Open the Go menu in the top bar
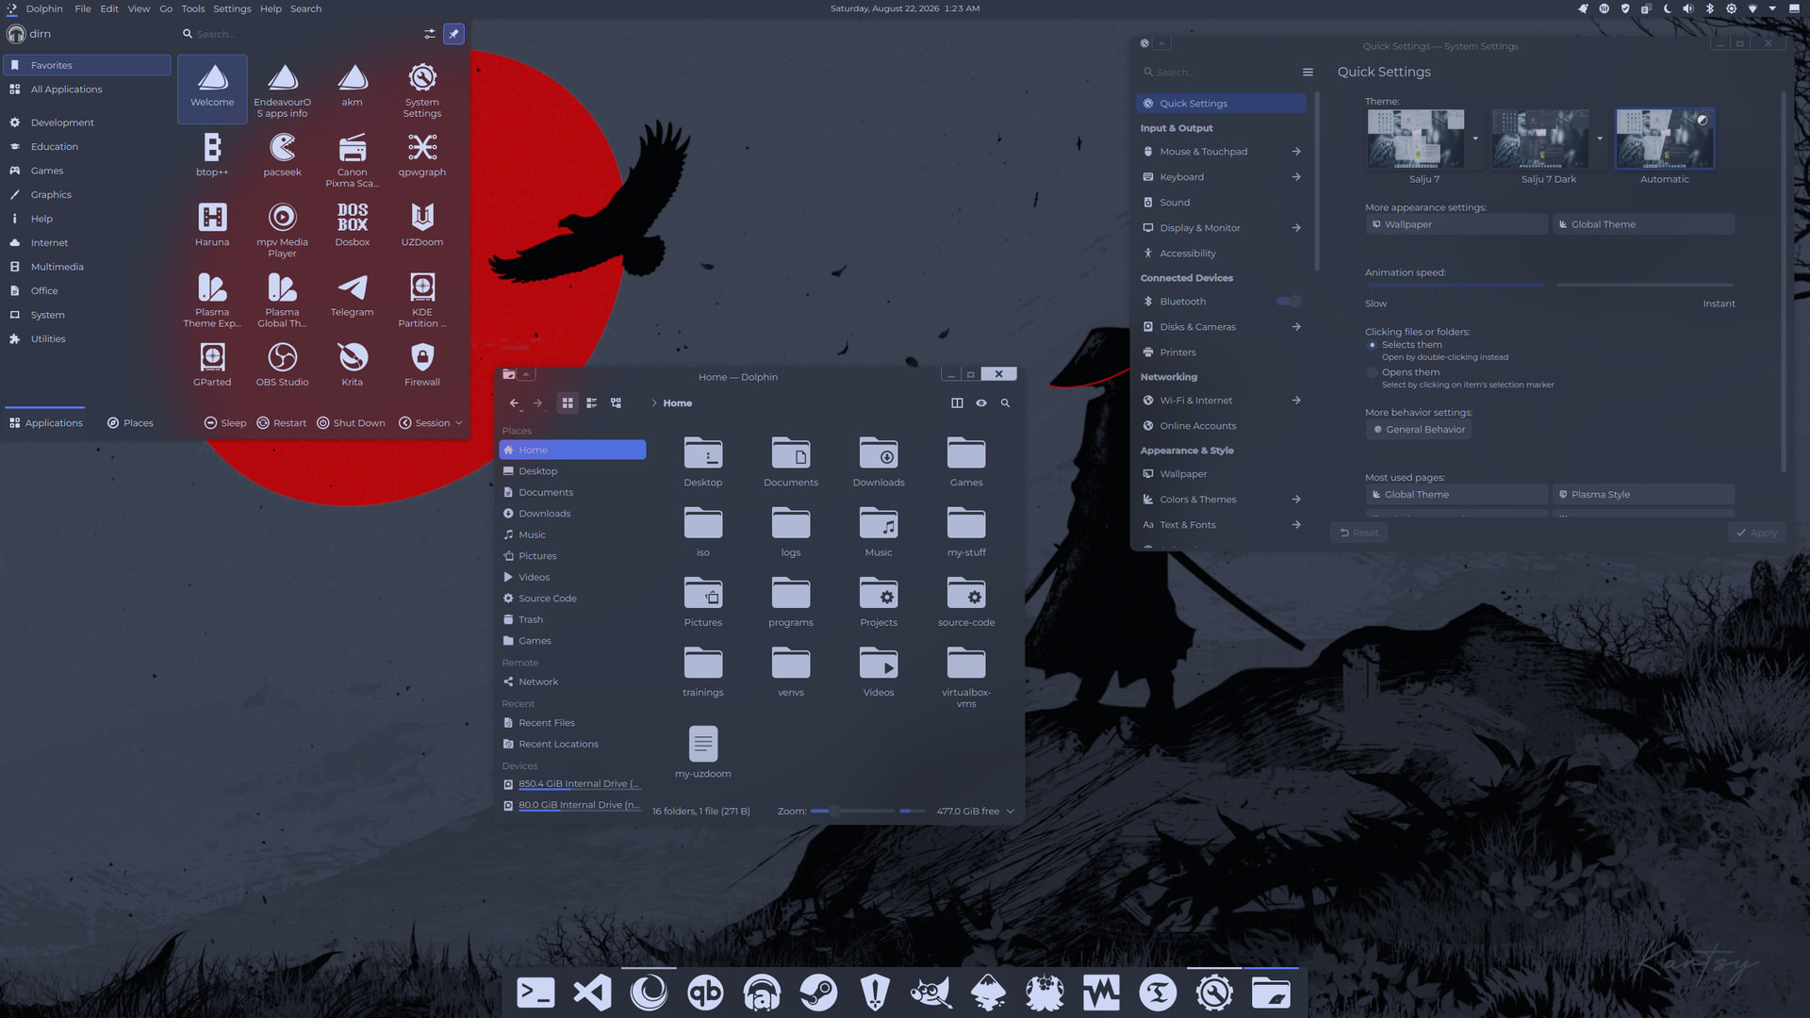 (x=166, y=8)
